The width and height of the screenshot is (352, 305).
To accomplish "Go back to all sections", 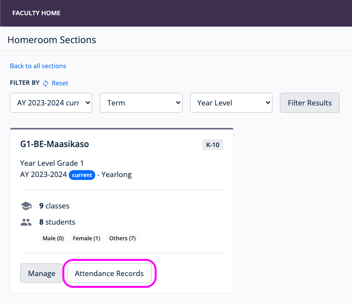I will pos(38,66).
